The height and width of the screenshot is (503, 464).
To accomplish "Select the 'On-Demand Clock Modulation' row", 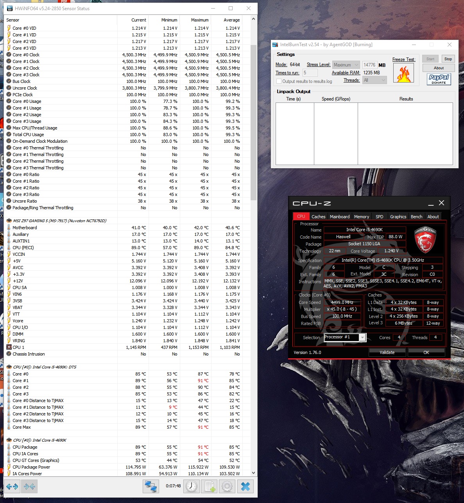I will coord(127,141).
